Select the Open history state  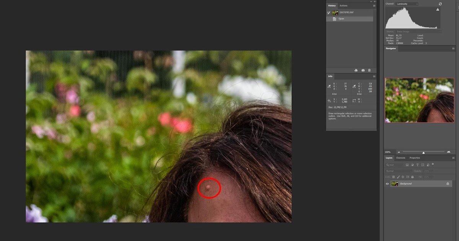(x=350, y=19)
